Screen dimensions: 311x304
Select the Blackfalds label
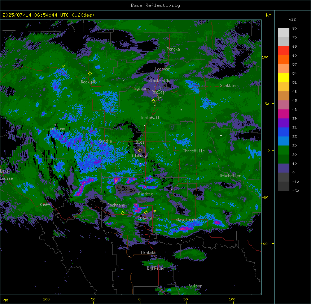coord(159,81)
